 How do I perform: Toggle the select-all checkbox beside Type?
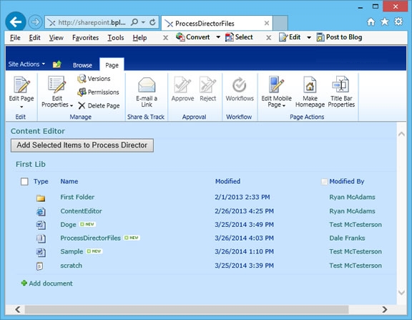[24, 181]
